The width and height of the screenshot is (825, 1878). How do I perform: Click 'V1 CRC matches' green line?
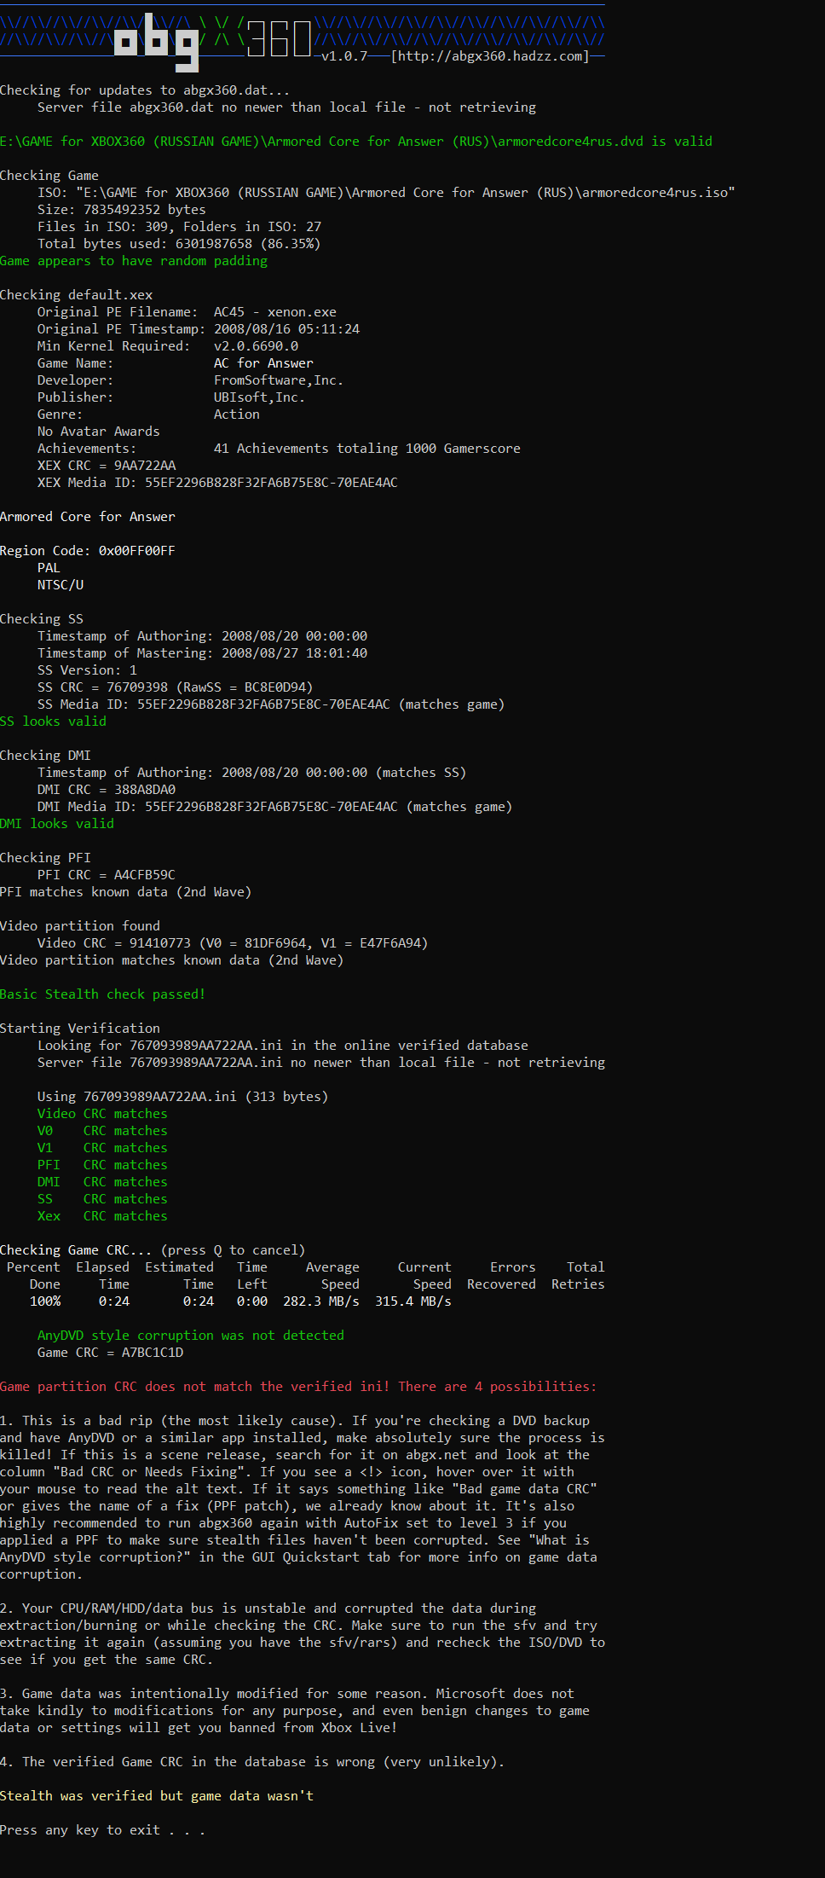102,1148
